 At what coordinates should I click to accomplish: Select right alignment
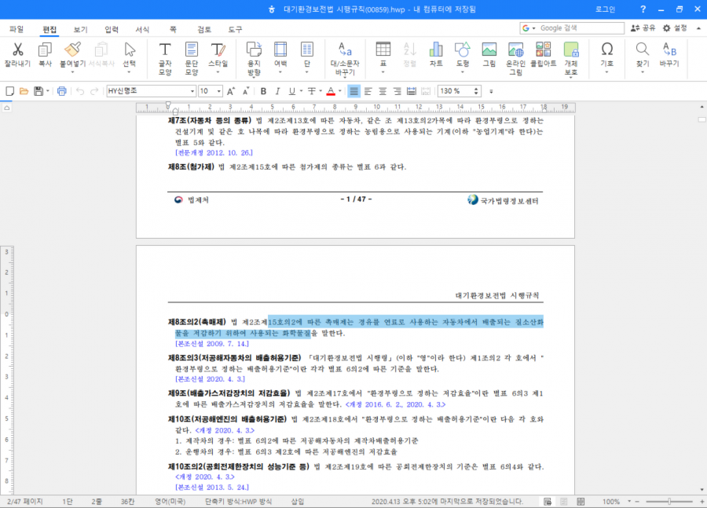tap(397, 91)
